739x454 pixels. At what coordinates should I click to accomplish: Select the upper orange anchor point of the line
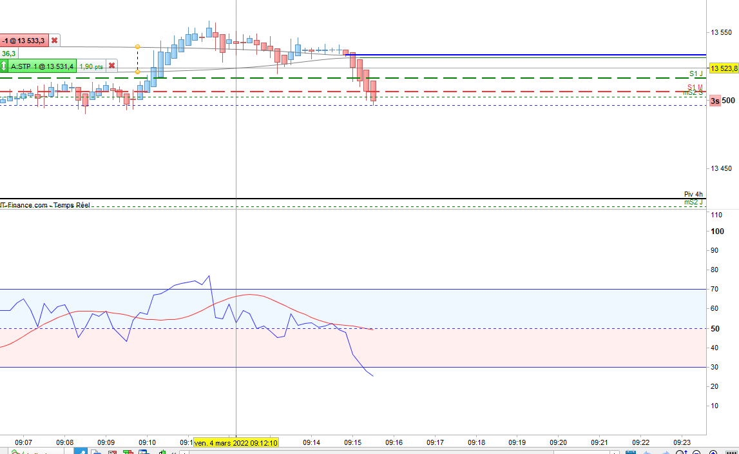138,46
